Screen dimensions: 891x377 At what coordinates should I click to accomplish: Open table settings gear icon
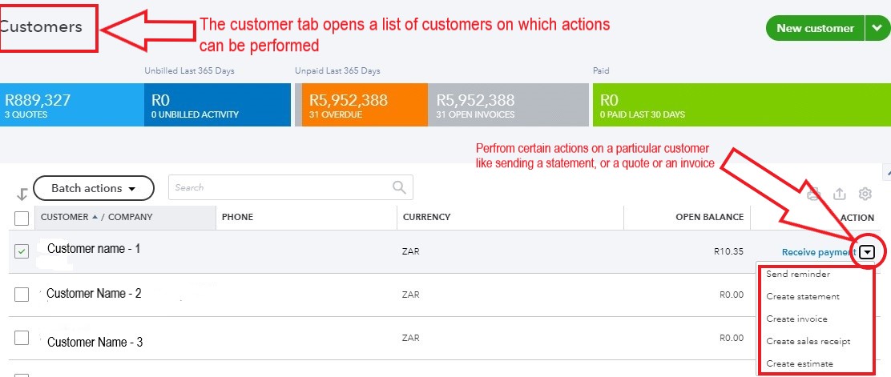[865, 194]
